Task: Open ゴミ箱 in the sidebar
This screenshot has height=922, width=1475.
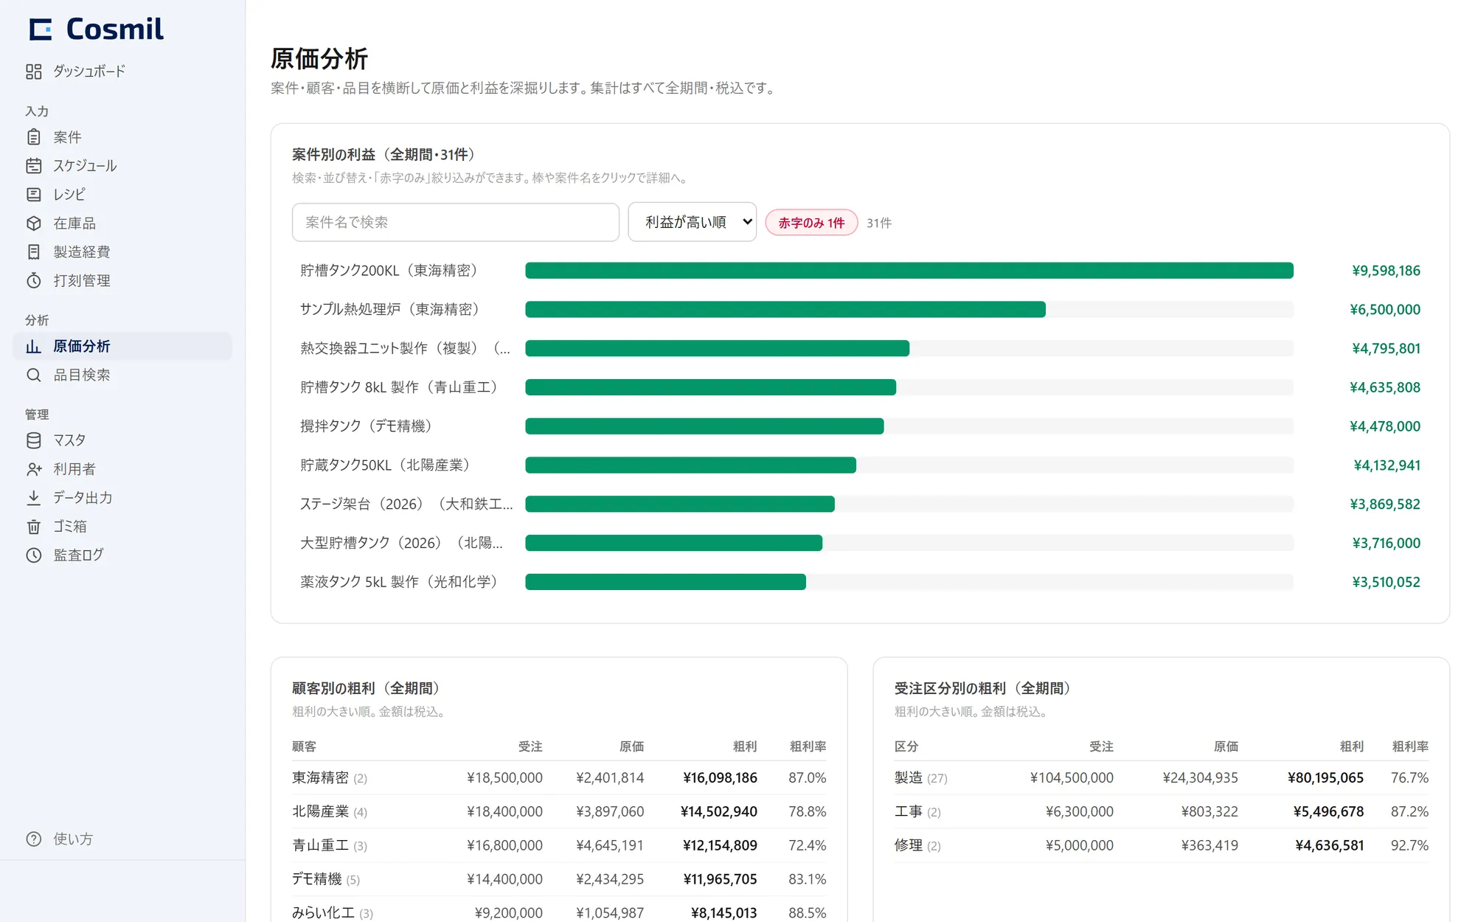Action: (x=122, y=527)
